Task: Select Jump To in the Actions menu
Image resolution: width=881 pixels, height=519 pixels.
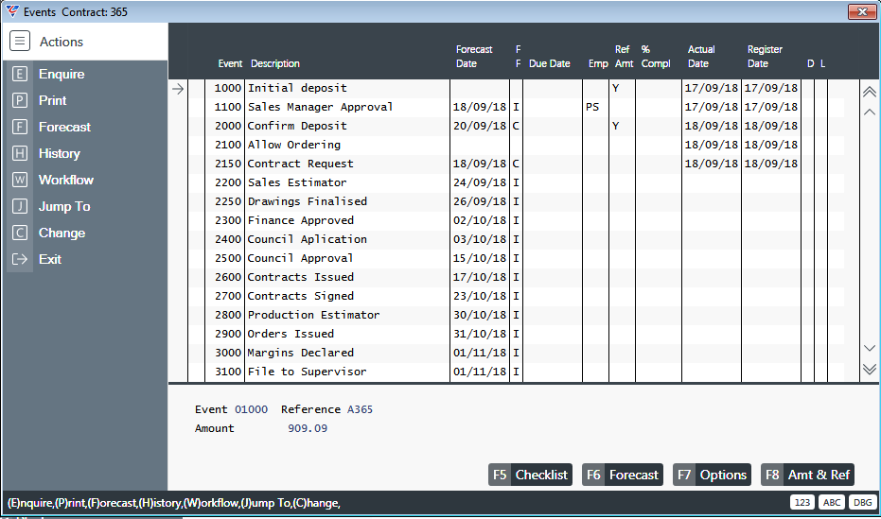Action: [64, 206]
